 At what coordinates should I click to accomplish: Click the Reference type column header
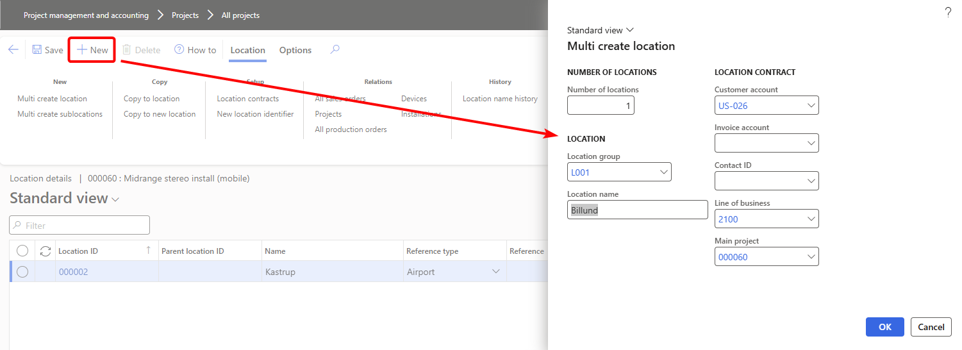click(x=433, y=251)
